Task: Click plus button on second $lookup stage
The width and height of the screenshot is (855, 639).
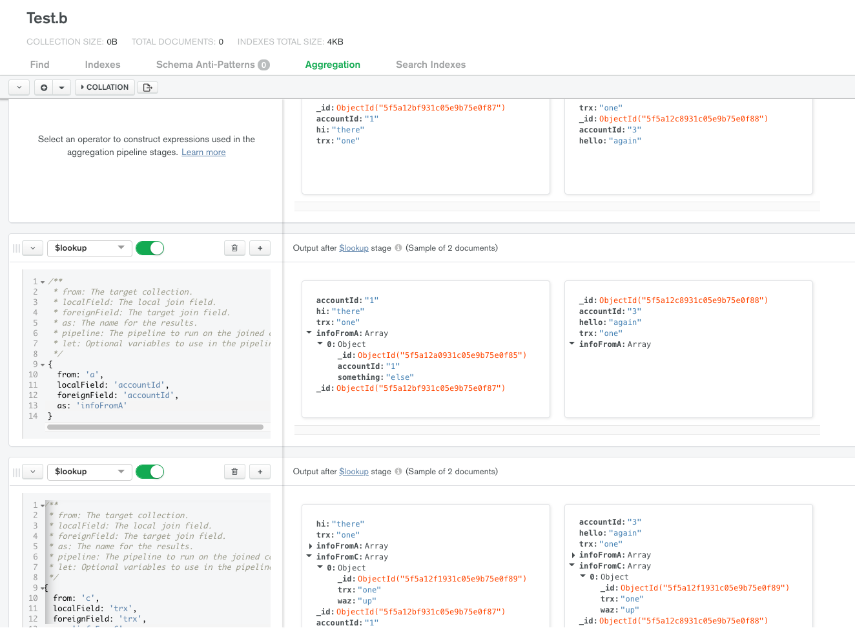Action: pyautogui.click(x=260, y=472)
